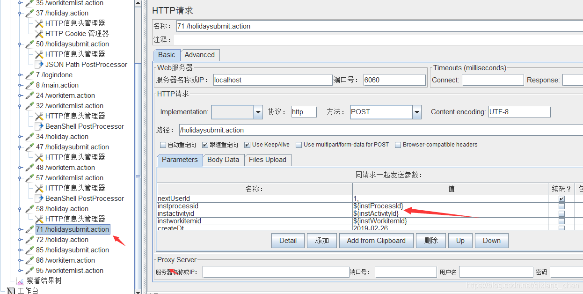The height and width of the screenshot is (294, 583).
Task: Click wrench icon under 47 /holidaysubmit.action
Action: (x=39, y=157)
